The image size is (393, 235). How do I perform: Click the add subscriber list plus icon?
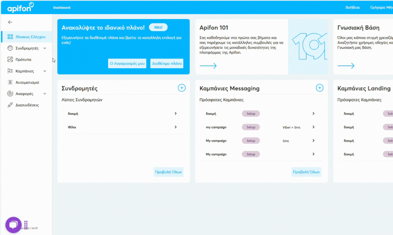point(182,88)
